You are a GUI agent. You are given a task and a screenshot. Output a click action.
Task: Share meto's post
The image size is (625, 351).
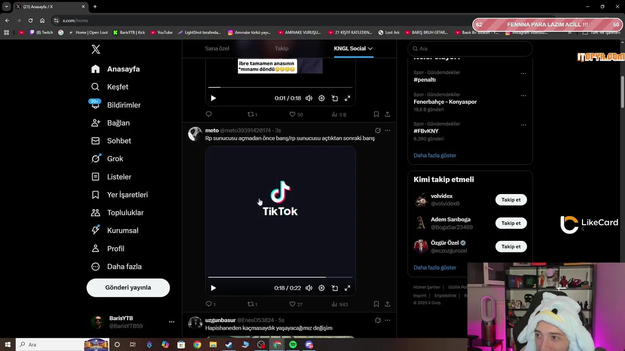pos(387,304)
